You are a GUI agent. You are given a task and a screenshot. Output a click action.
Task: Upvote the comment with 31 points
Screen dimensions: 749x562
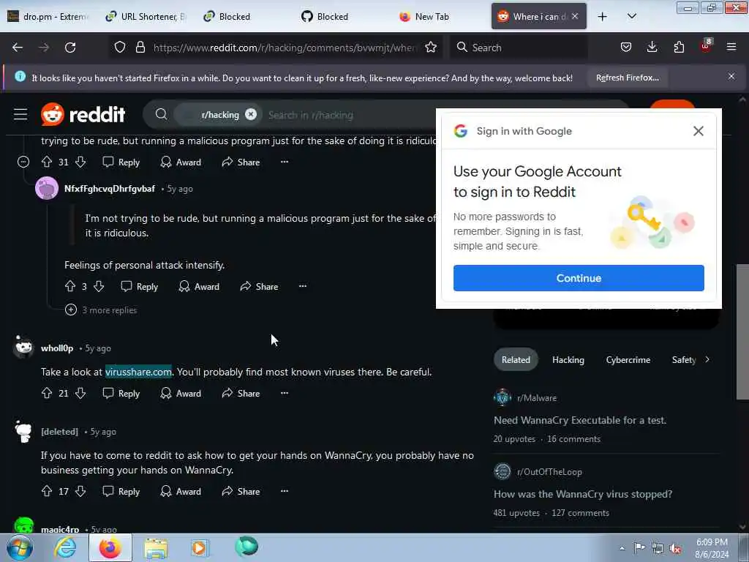pyautogui.click(x=46, y=162)
